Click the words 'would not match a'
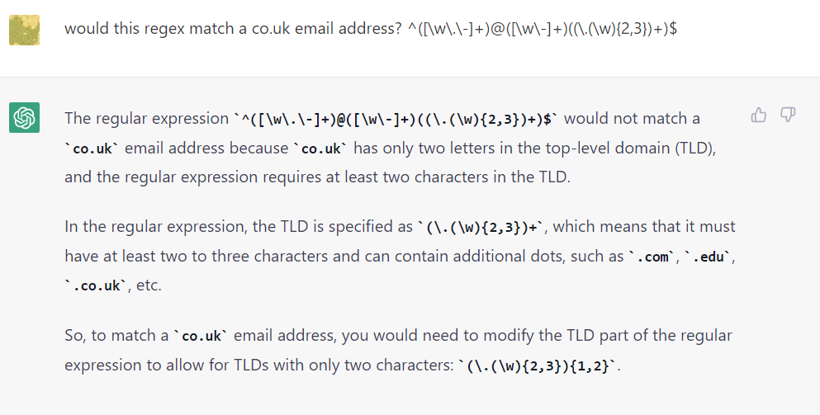The width and height of the screenshot is (820, 415). [x=632, y=119]
